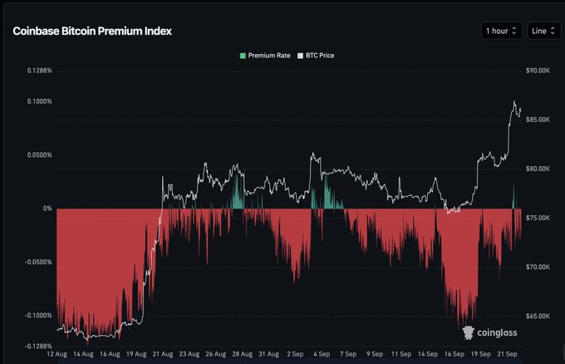Click the $70.00K right axis label
Image resolution: width=565 pixels, height=364 pixels.
[x=538, y=267]
